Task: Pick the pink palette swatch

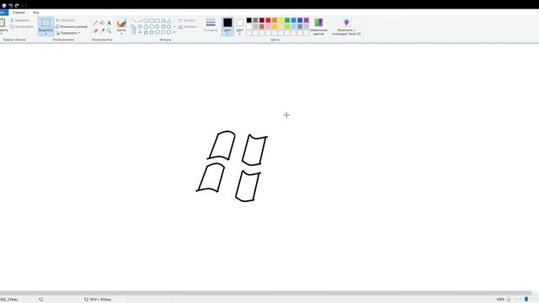Action: pos(268,26)
